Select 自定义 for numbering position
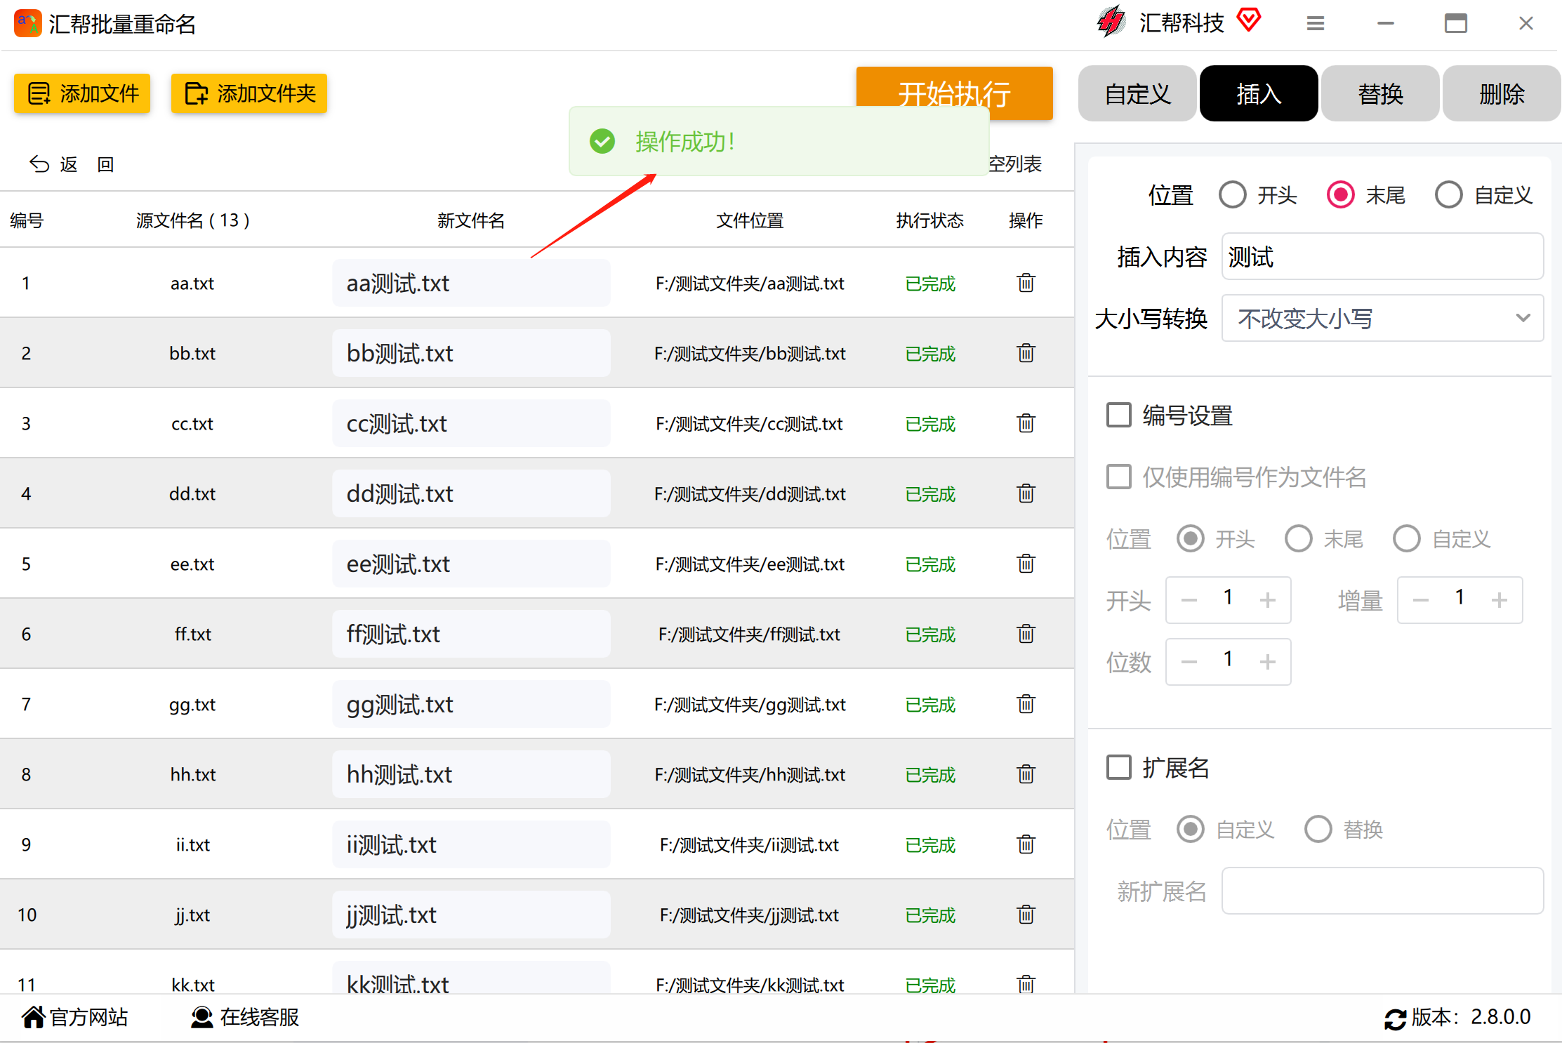This screenshot has width=1562, height=1043. [1407, 539]
